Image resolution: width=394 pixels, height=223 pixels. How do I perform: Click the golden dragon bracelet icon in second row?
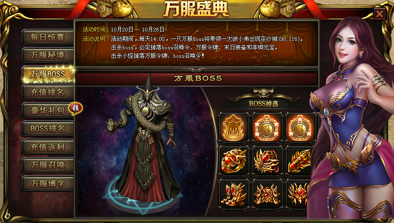coord(267,161)
